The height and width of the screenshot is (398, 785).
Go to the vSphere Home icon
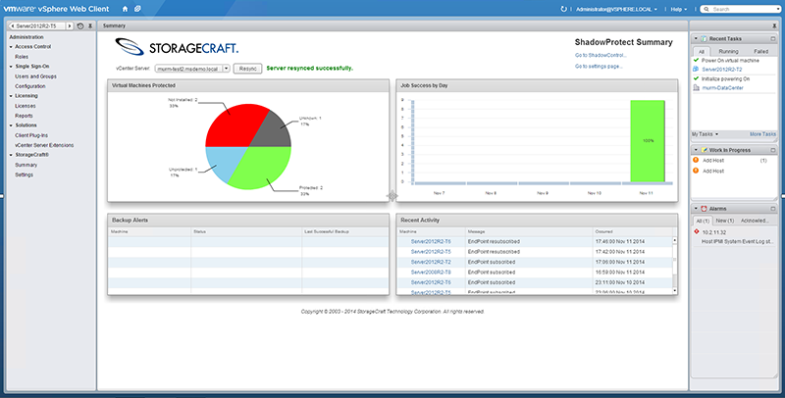point(125,9)
